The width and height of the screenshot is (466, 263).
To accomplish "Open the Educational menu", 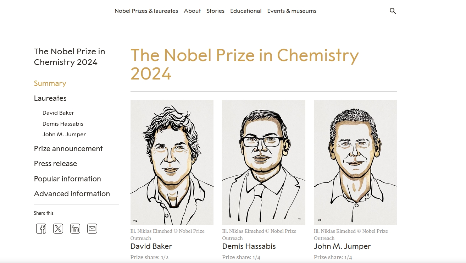I will point(246,11).
